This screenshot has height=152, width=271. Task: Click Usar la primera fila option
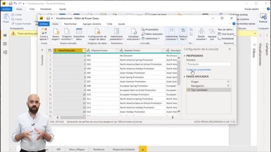coord(226,34)
